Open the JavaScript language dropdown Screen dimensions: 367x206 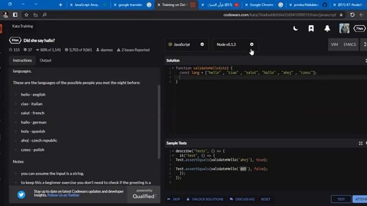186,45
